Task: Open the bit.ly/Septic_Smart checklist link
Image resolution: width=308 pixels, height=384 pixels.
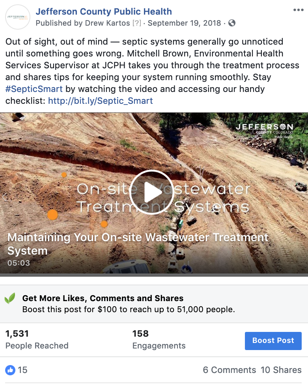Action: pos(100,101)
